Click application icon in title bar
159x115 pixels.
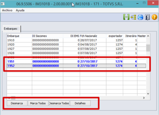tap(3, 4)
